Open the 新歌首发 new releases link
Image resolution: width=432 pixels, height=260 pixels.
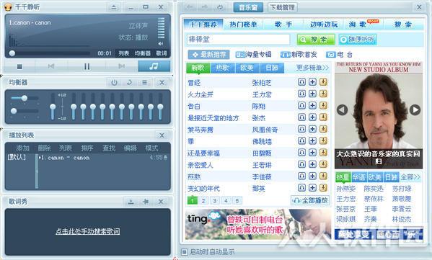pos(299,55)
